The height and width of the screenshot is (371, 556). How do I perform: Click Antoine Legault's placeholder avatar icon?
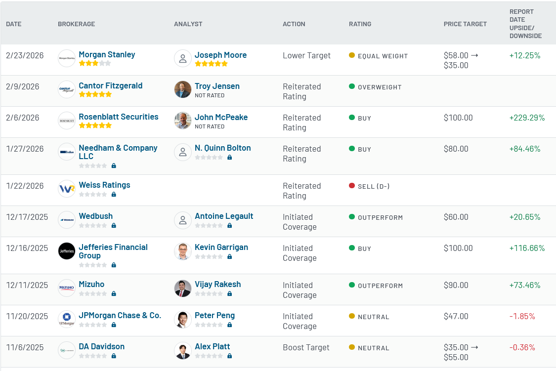pyautogui.click(x=182, y=220)
